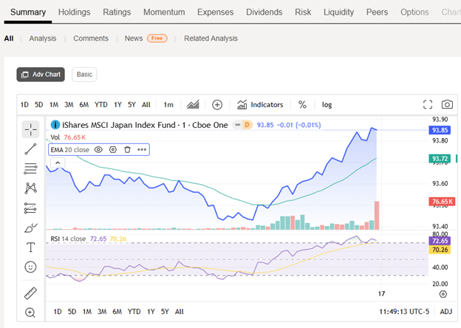Collapse the indicator legend with chevron arrow
Screen dimensions: 461x328
tap(55, 163)
